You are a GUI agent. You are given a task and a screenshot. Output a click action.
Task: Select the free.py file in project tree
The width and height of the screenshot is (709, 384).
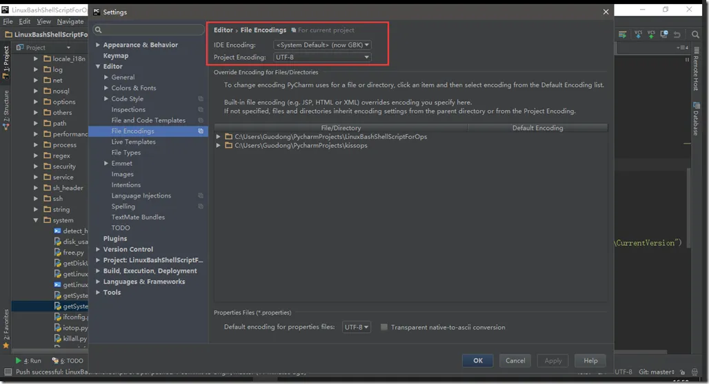pyautogui.click(x=69, y=253)
